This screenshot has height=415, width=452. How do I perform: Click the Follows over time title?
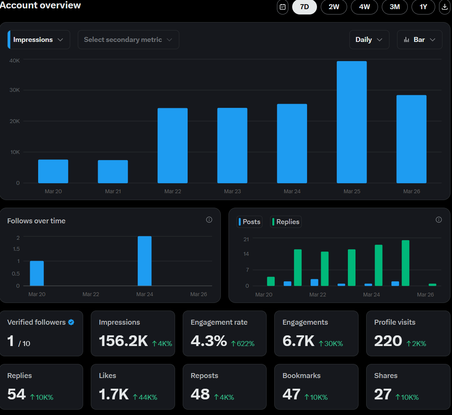36,221
